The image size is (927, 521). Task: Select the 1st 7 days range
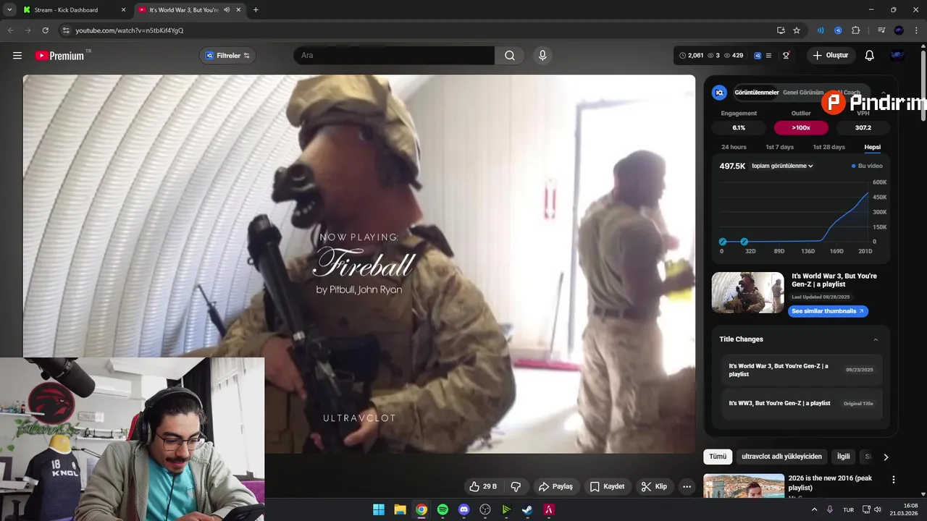pos(779,147)
